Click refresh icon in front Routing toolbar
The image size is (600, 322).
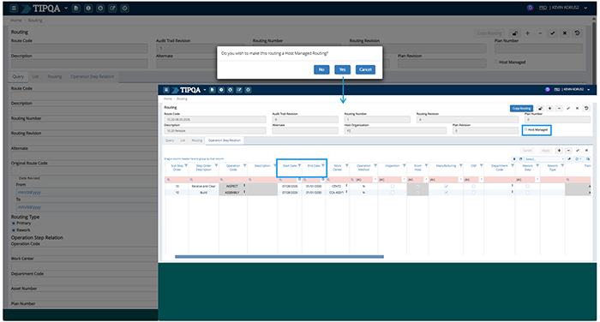(x=586, y=109)
